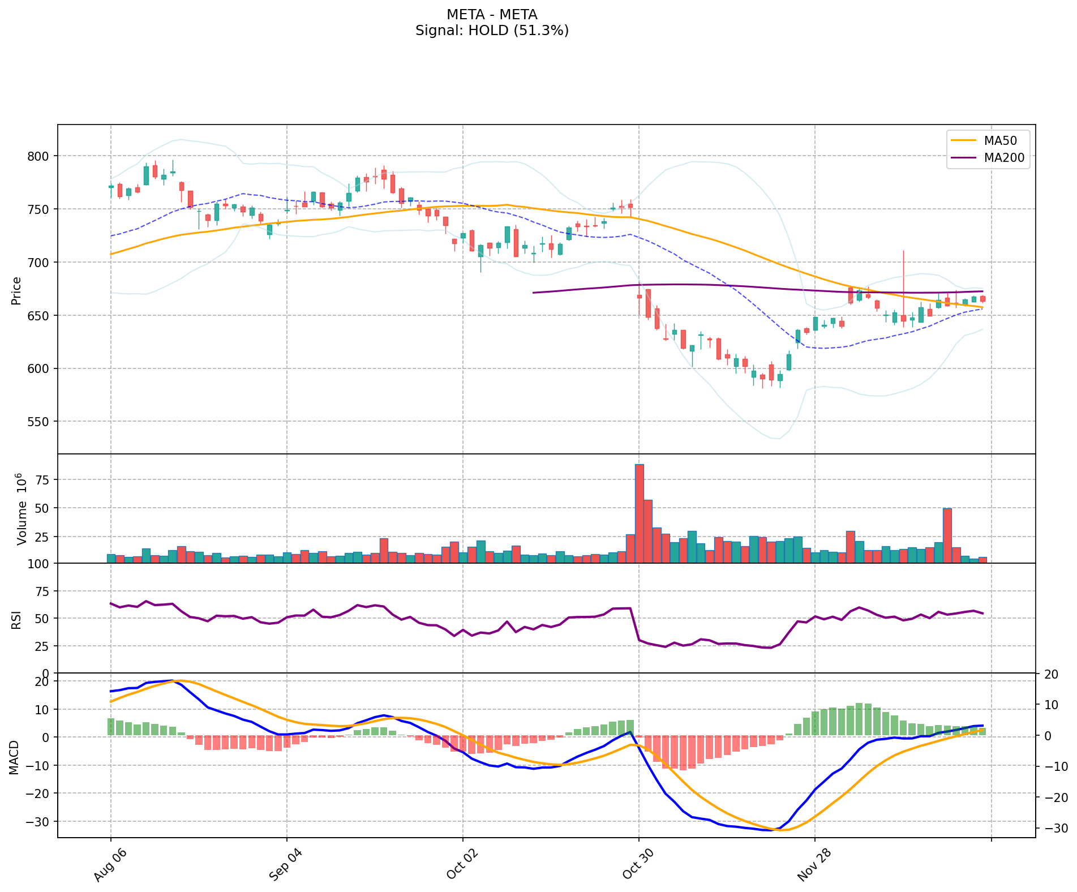Click the MACD y-axis label
Image resolution: width=1077 pixels, height=892 pixels.
click(14, 757)
